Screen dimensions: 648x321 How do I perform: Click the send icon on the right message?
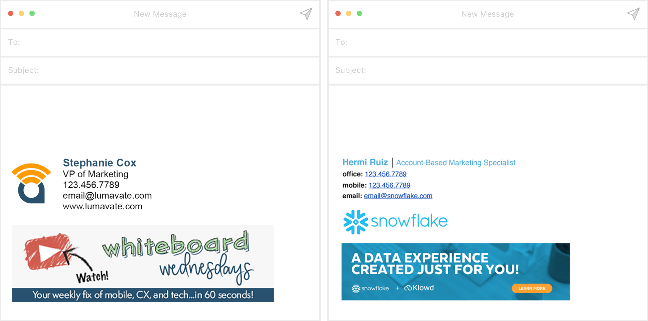tap(633, 14)
